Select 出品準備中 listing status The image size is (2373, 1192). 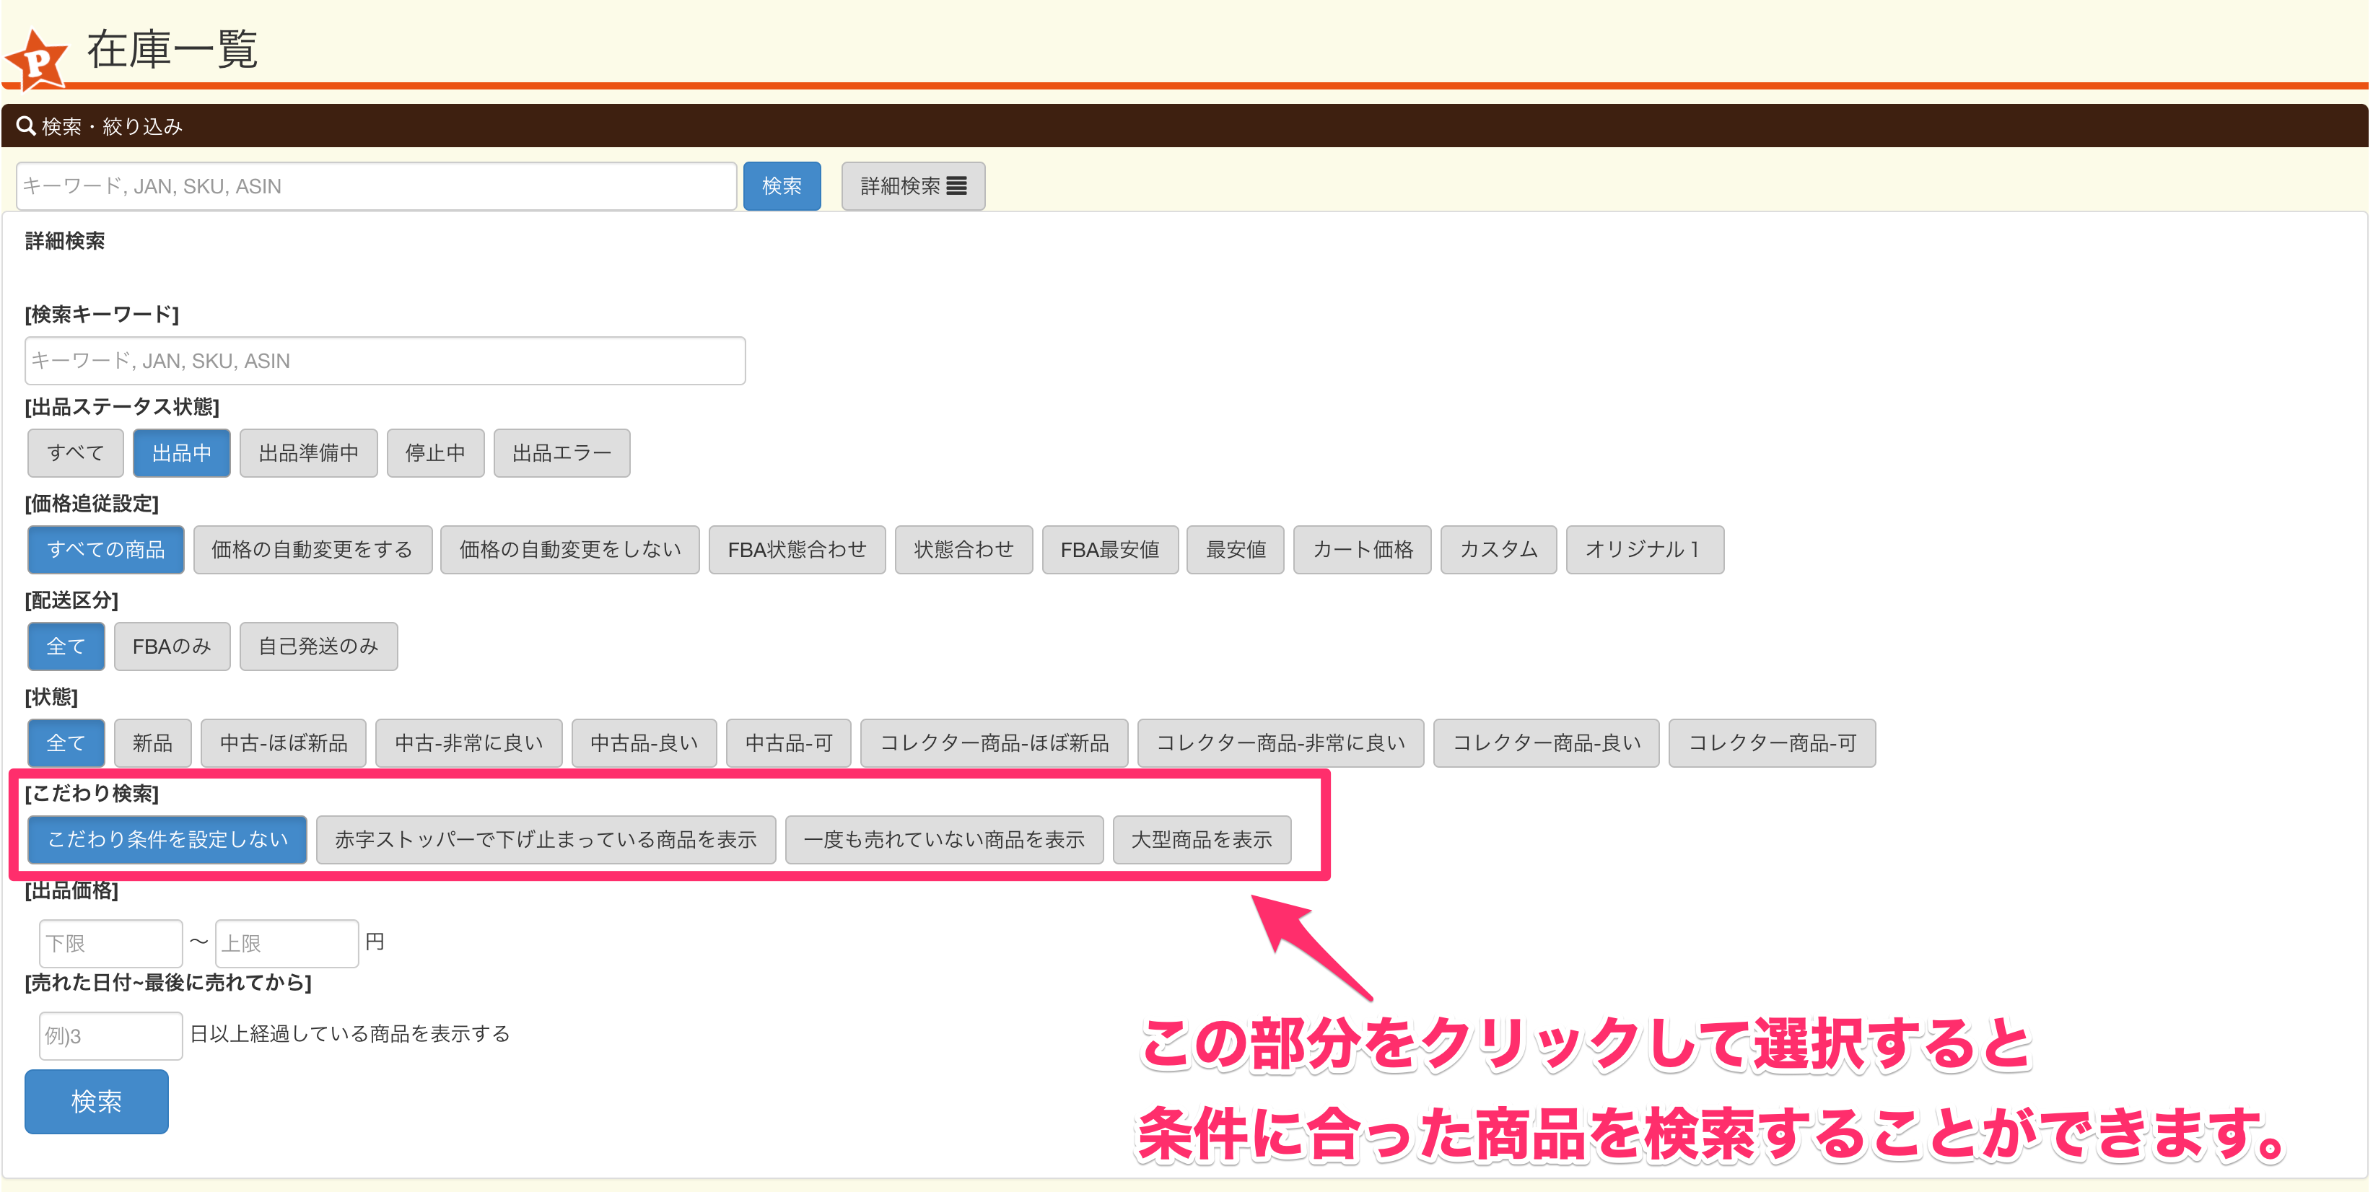(x=309, y=452)
